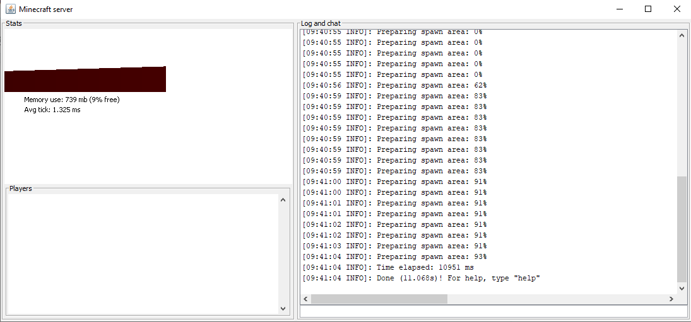Click the log horizontal scroll right arrow
The image size is (691, 322).
pyautogui.click(x=671, y=299)
